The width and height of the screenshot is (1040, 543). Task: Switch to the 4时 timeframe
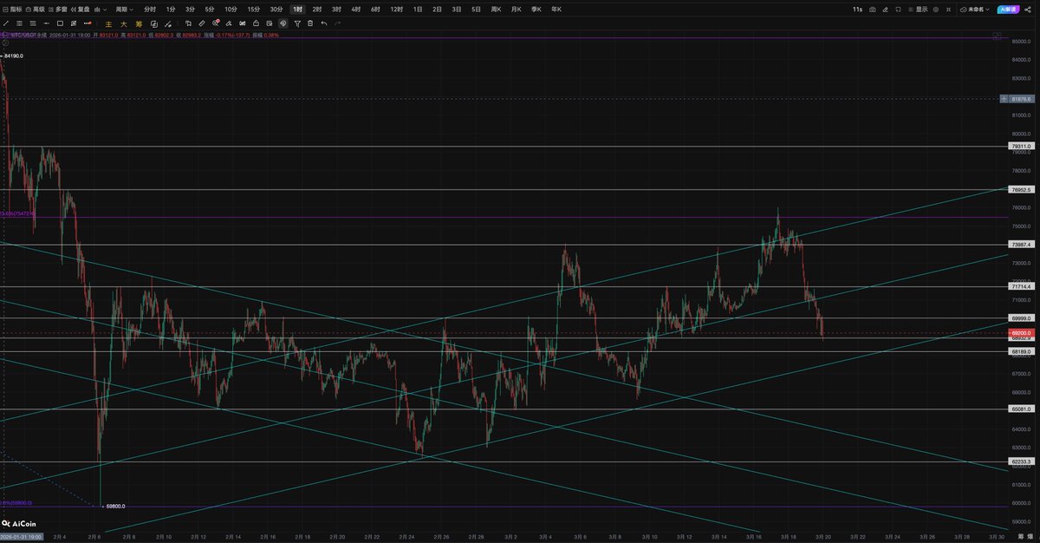[x=356, y=9]
